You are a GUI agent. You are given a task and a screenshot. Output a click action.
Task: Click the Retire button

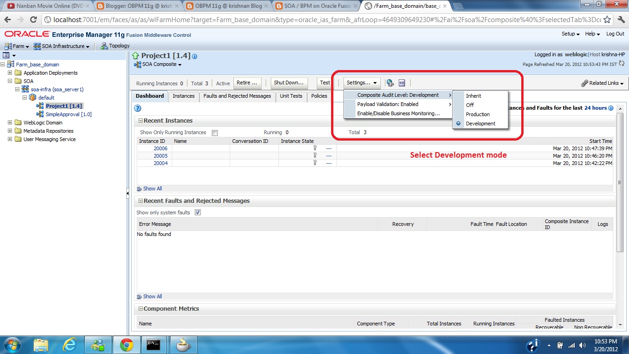247,83
